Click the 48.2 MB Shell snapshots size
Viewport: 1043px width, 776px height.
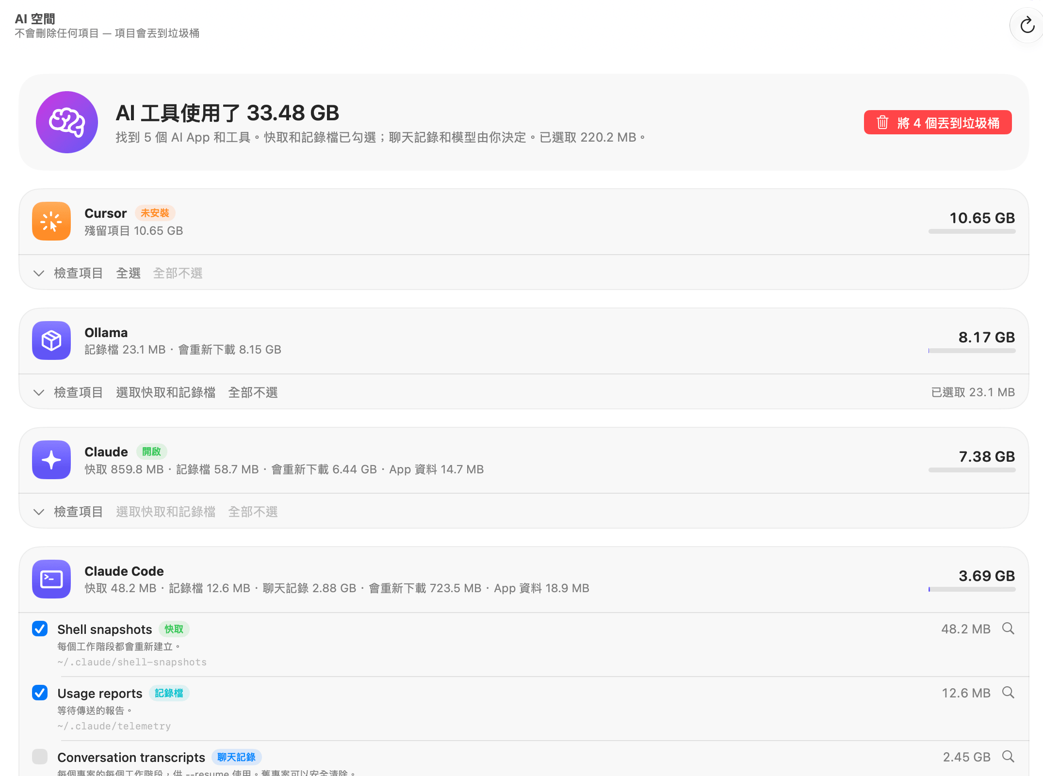[x=966, y=629]
